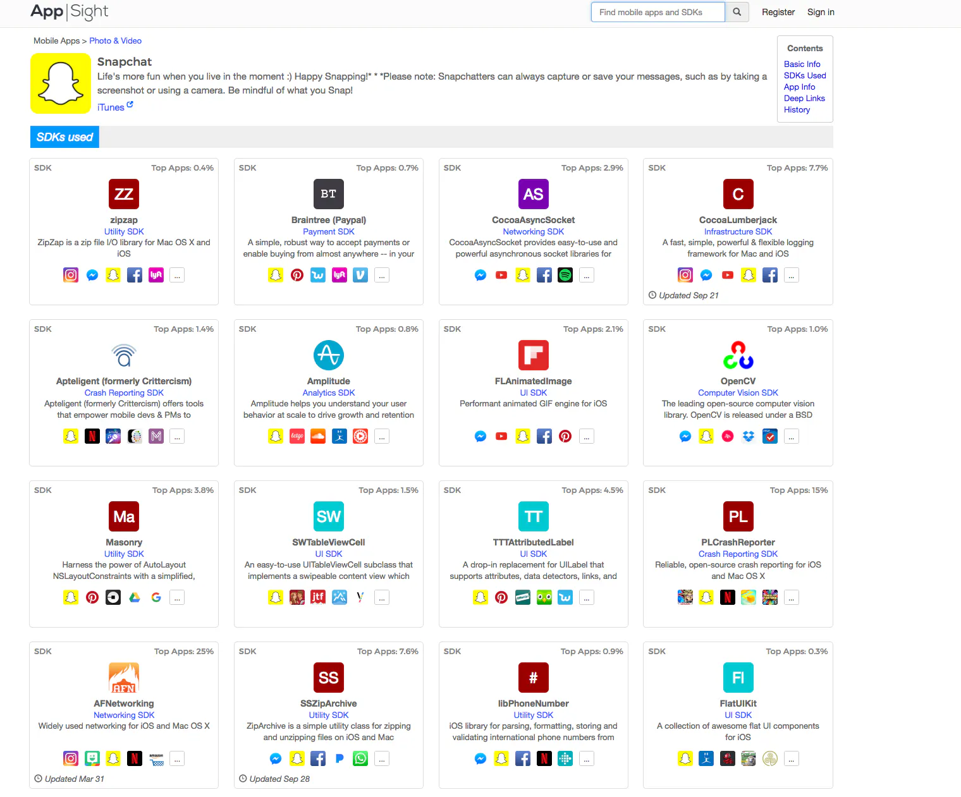Click the libPhoneNumber card title

pos(534,703)
